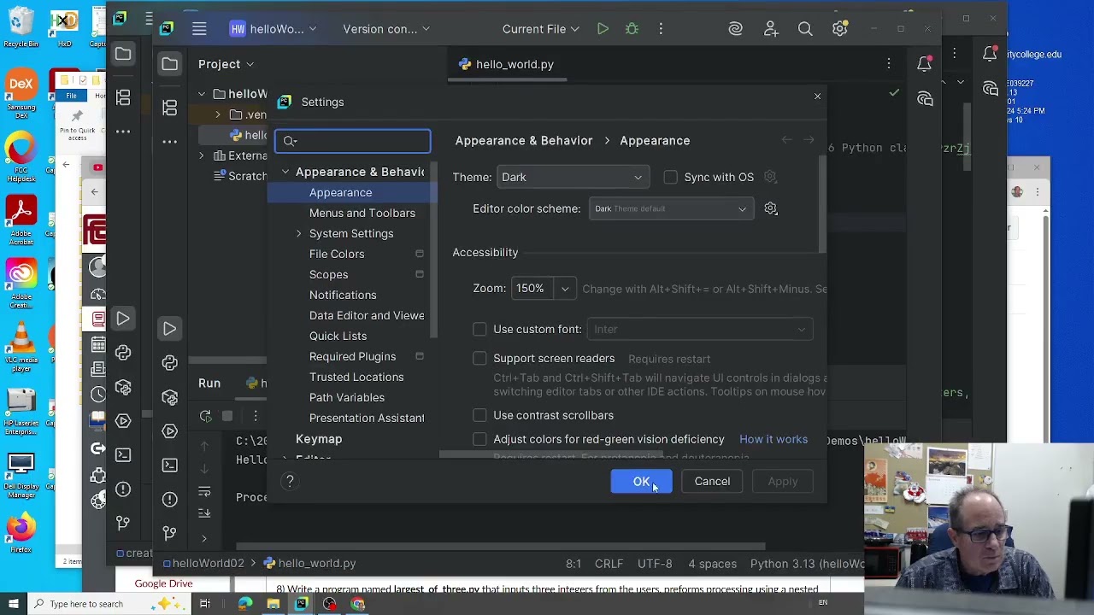Screen dimensions: 1094x615
Task: Click UTF-8 encoding in status bar
Action: [655, 563]
